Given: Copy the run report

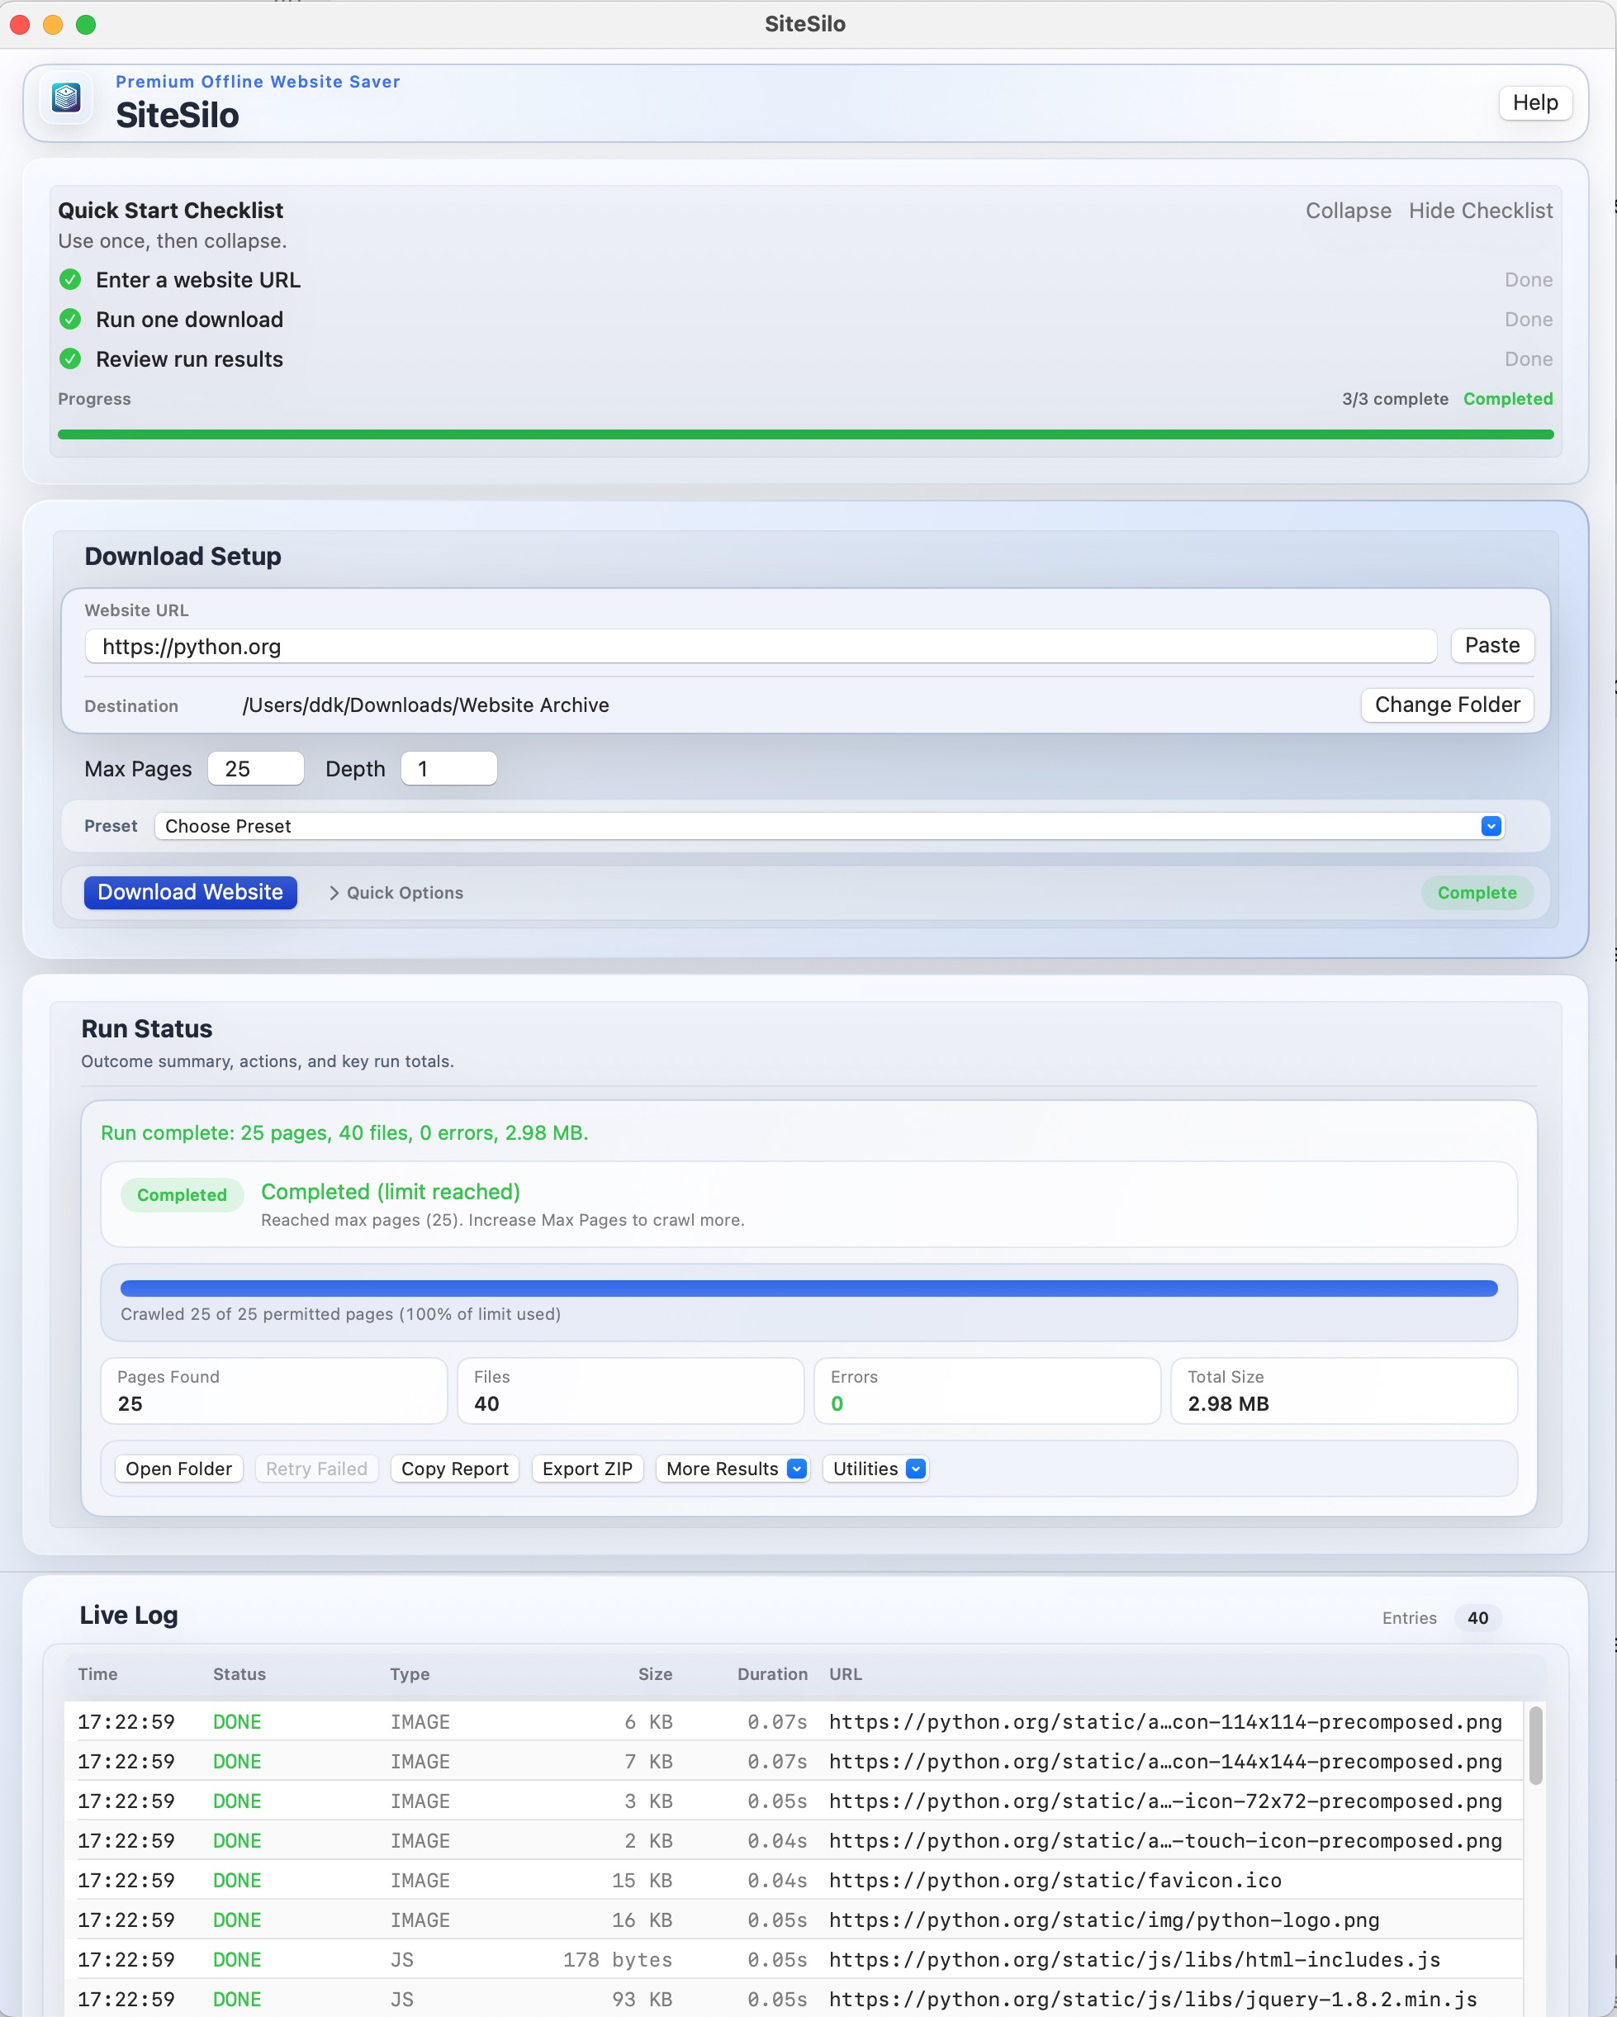Looking at the screenshot, I should point(454,1468).
